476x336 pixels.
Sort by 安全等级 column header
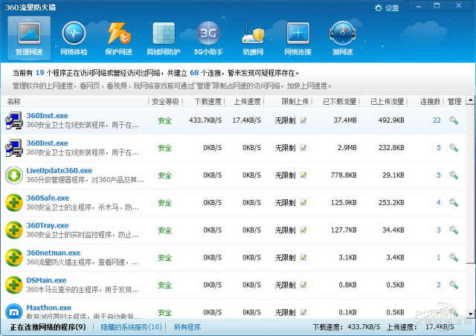point(165,101)
